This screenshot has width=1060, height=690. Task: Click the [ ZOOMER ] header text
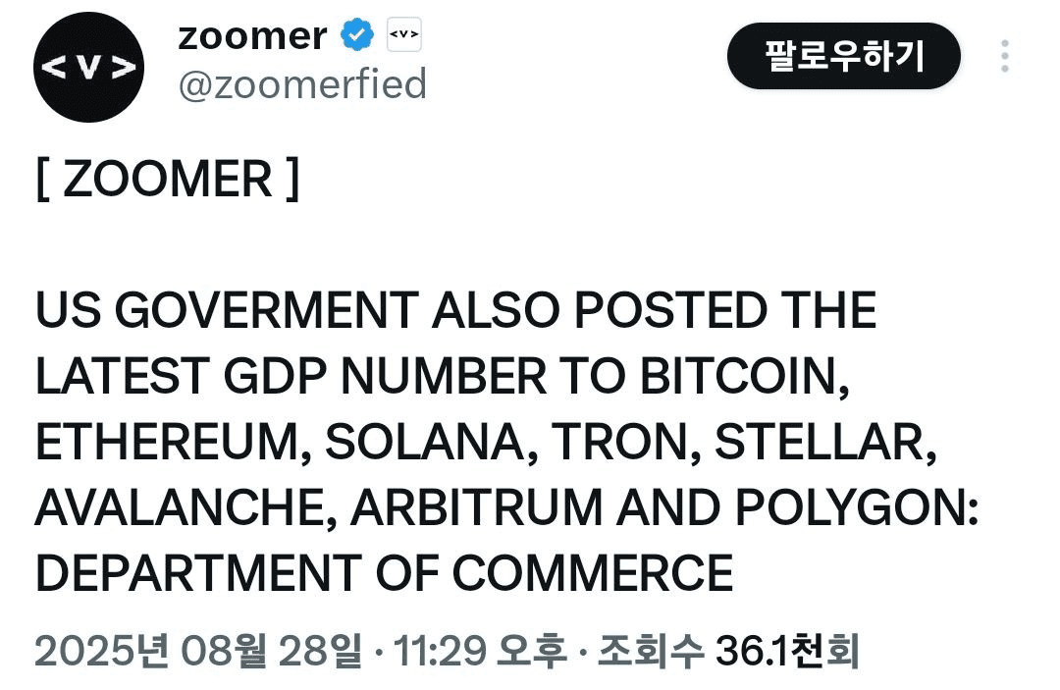click(167, 179)
